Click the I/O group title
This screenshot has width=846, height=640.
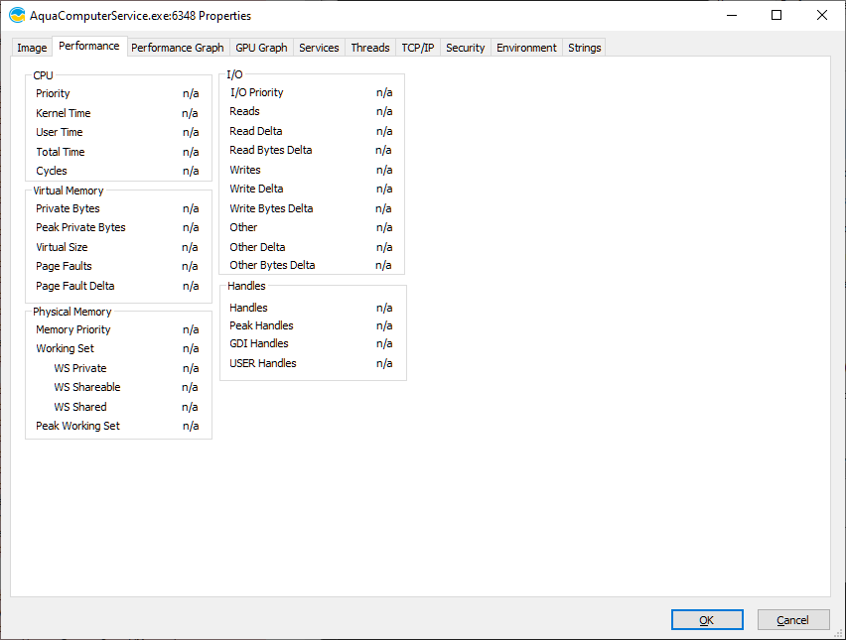(234, 74)
